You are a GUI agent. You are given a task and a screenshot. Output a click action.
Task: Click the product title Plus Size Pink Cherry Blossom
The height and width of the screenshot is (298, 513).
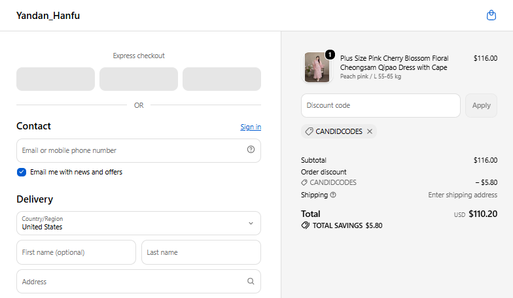pyautogui.click(x=394, y=63)
